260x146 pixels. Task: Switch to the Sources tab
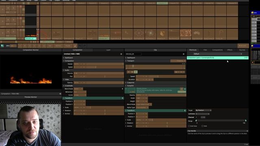tap(242, 50)
